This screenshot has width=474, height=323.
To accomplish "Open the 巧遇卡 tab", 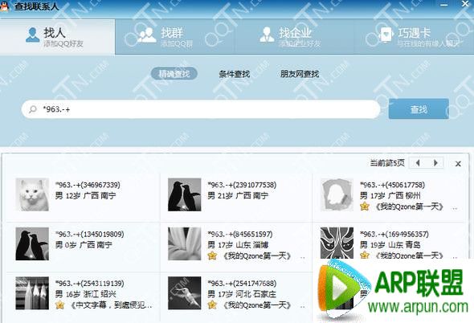I will click(414, 37).
